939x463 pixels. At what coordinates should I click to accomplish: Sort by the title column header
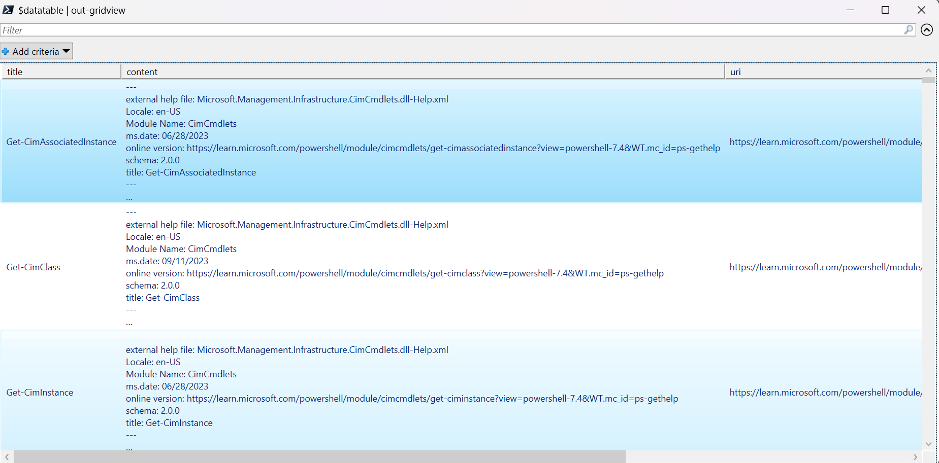point(61,72)
